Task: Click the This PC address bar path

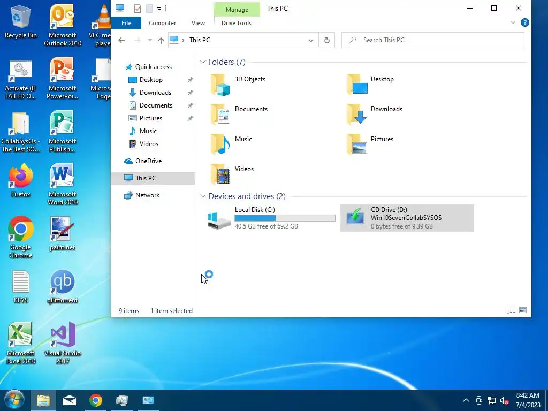Action: click(200, 40)
